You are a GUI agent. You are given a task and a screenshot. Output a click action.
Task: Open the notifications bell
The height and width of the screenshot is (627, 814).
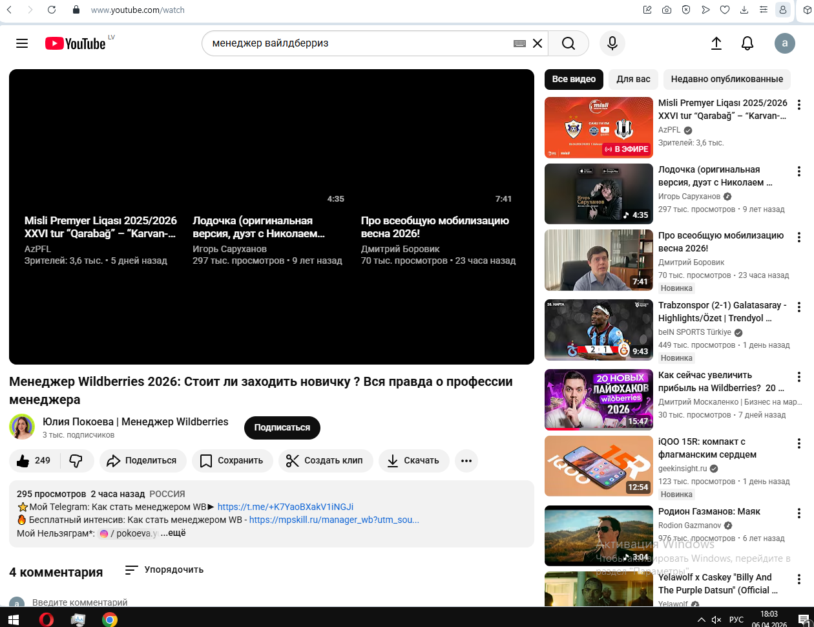pyautogui.click(x=747, y=43)
